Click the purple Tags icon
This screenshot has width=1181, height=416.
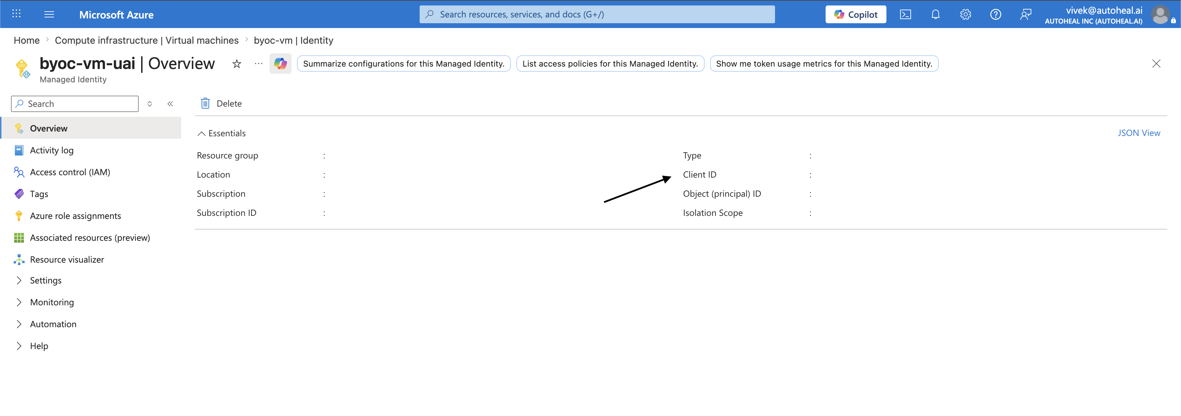19,194
